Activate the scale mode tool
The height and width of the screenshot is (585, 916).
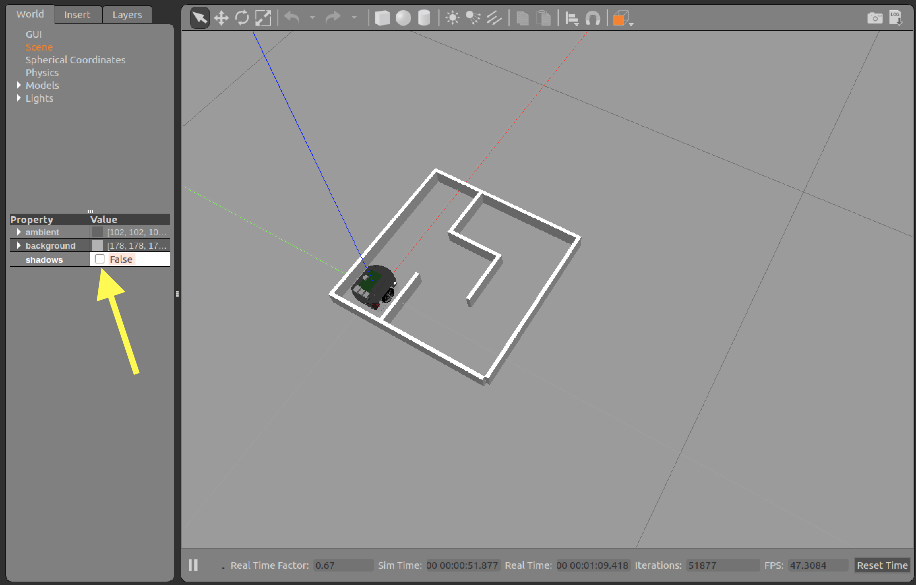(263, 18)
